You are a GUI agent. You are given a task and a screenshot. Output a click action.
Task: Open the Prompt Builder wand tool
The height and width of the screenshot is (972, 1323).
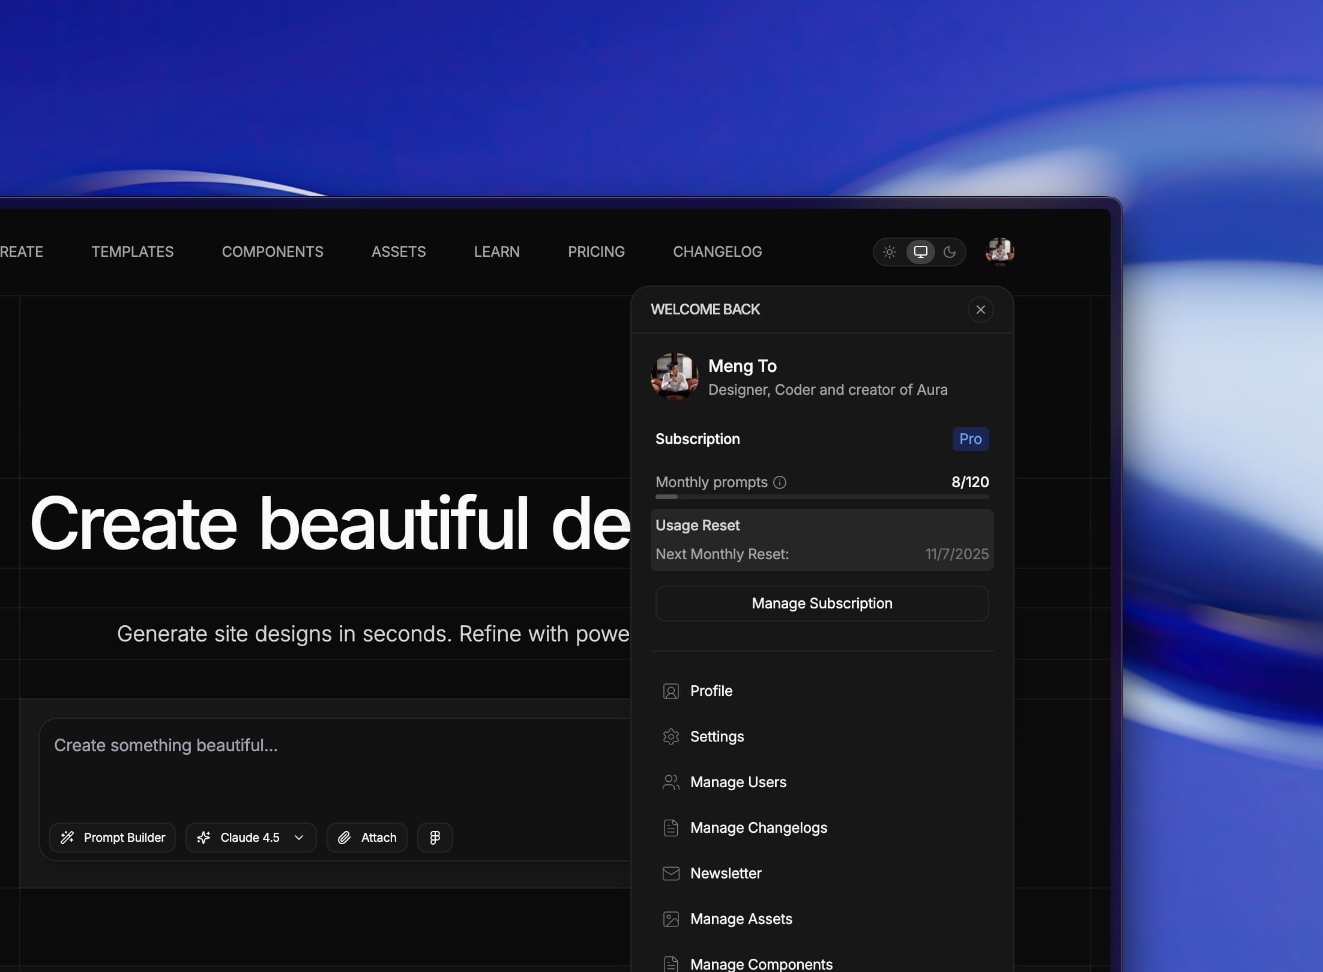[x=68, y=838]
